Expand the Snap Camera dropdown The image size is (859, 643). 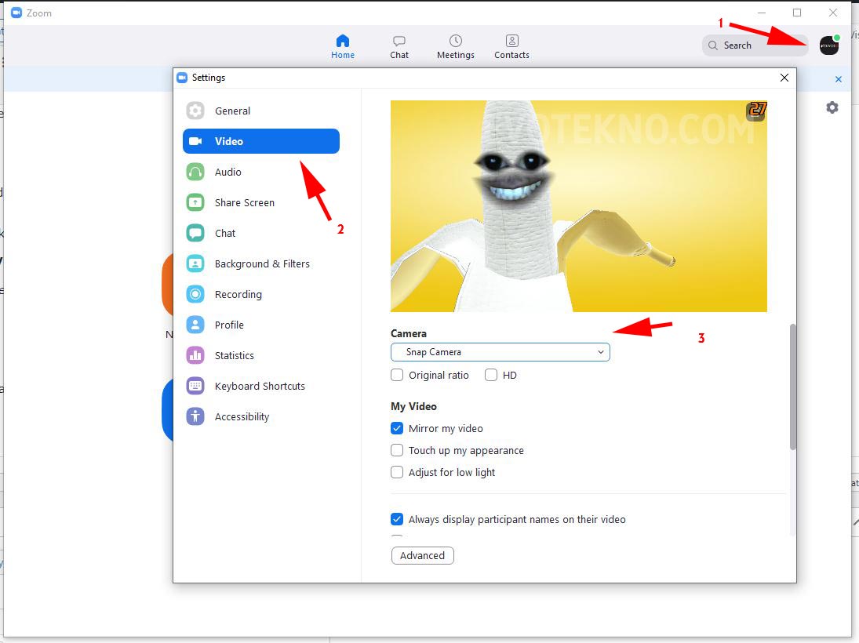(500, 353)
